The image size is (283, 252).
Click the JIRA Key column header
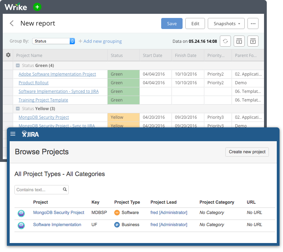[95, 202]
